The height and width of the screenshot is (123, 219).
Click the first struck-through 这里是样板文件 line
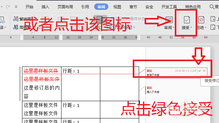tap(41, 71)
